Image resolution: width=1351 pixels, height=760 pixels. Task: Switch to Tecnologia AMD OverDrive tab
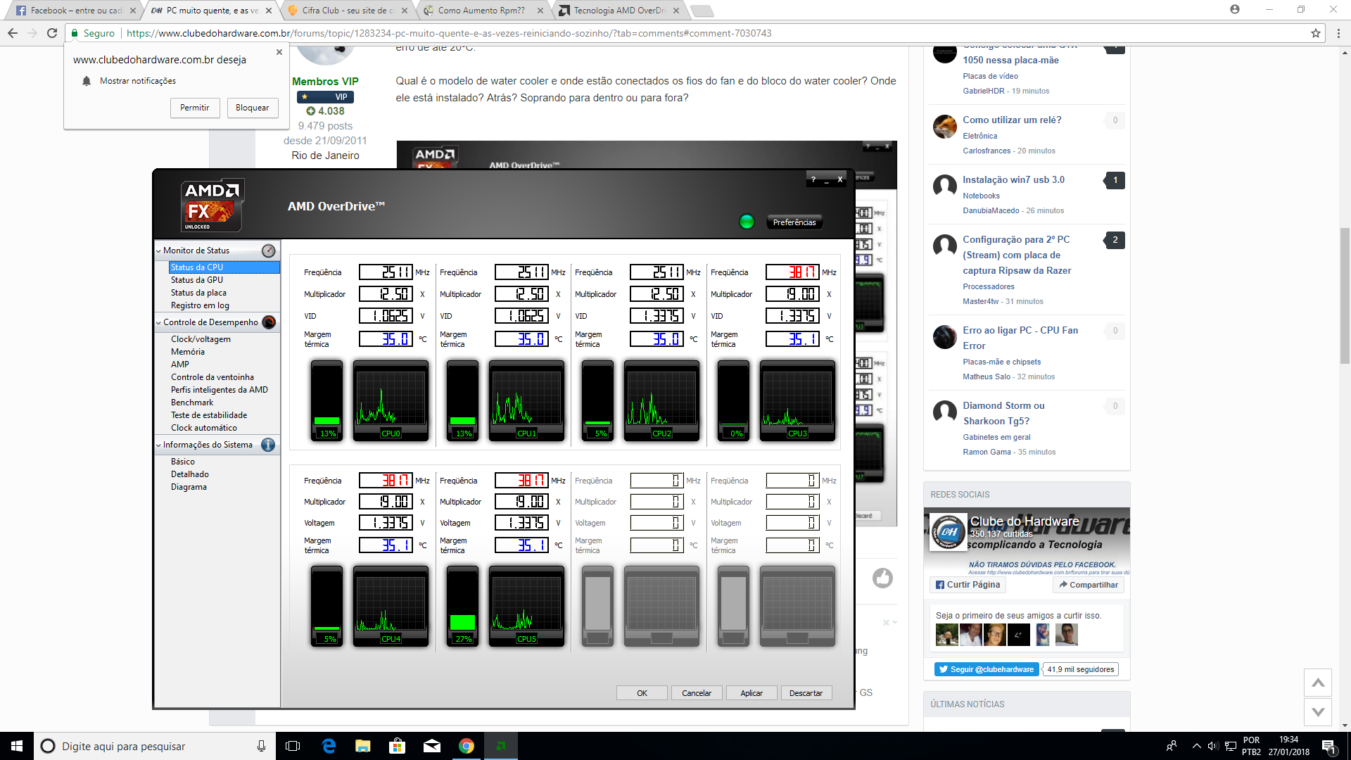(619, 11)
